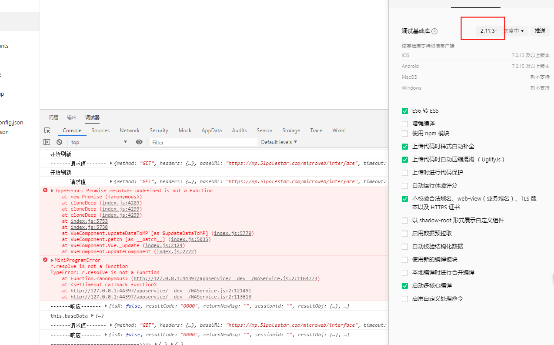Open the Mock tab
554x345 pixels.
tap(185, 131)
